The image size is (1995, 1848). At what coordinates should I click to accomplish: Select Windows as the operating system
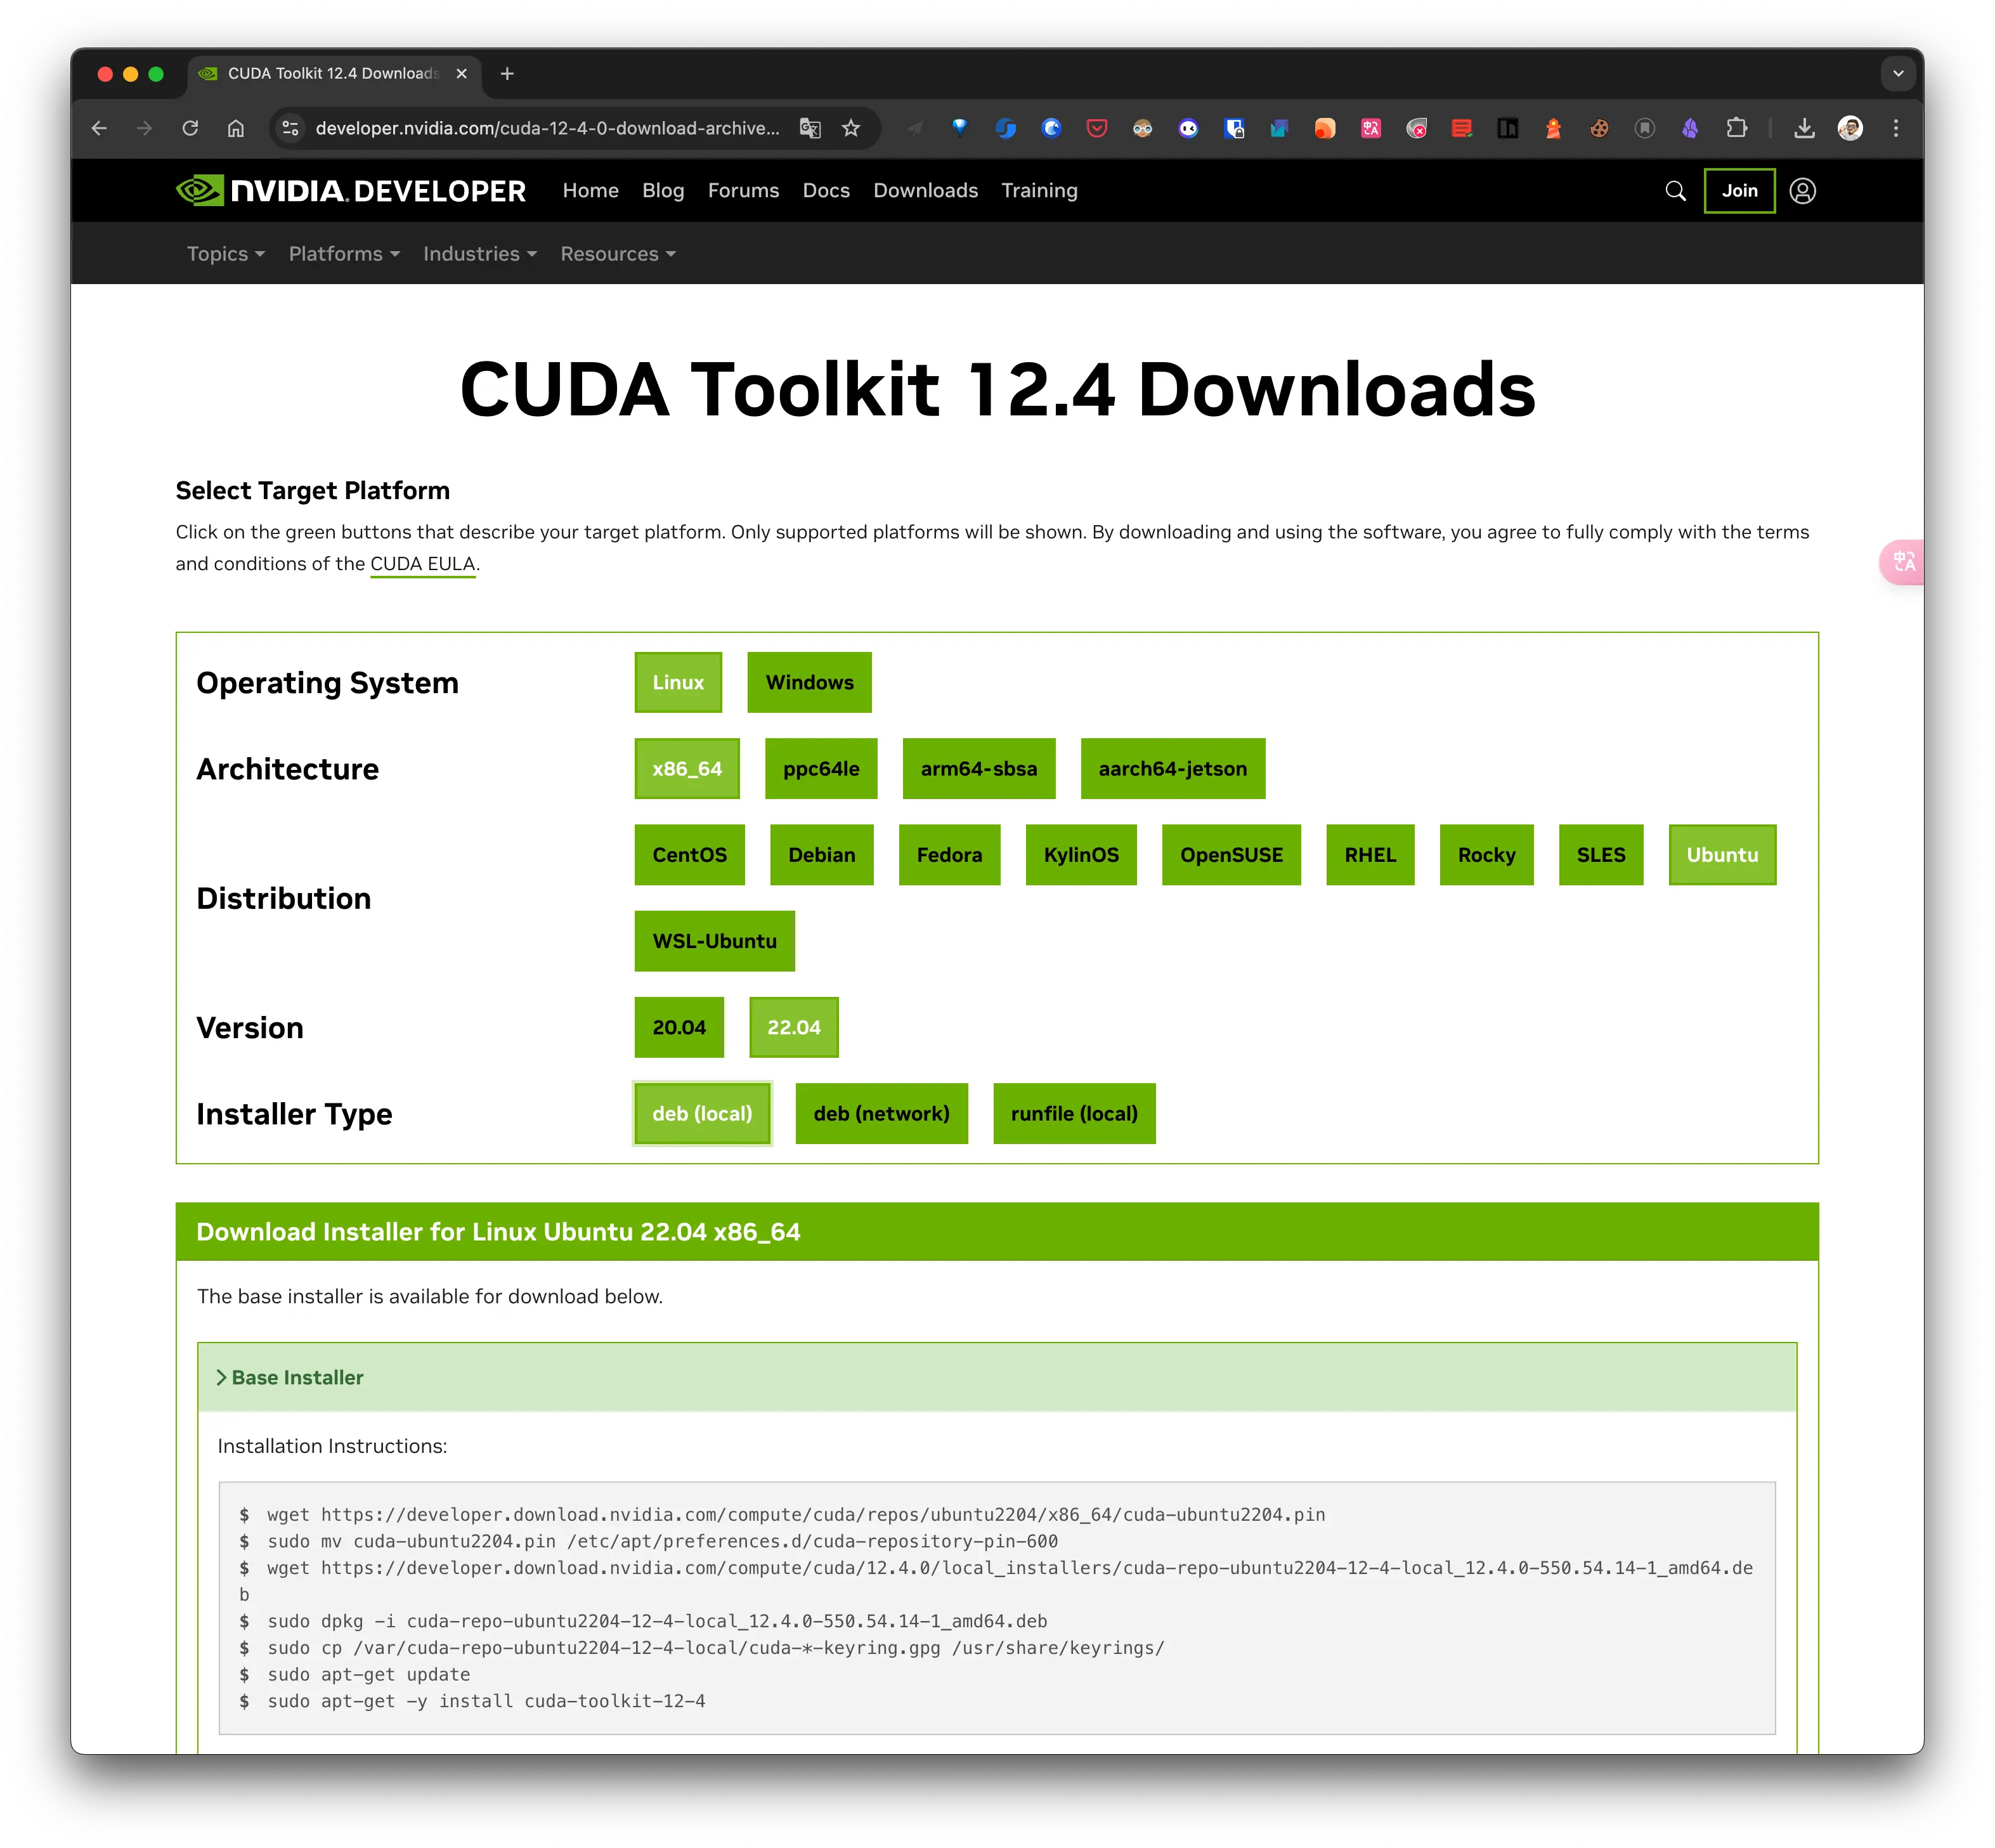809,683
